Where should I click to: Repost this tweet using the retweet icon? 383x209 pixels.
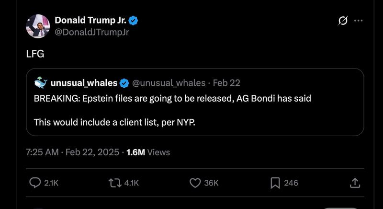pyautogui.click(x=114, y=183)
